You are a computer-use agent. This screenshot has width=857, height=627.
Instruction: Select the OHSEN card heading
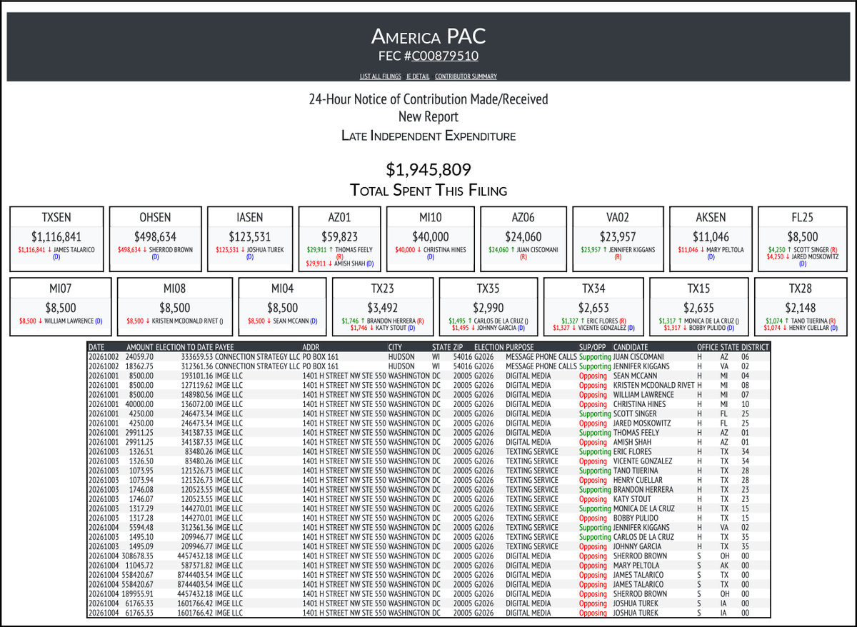click(x=155, y=217)
